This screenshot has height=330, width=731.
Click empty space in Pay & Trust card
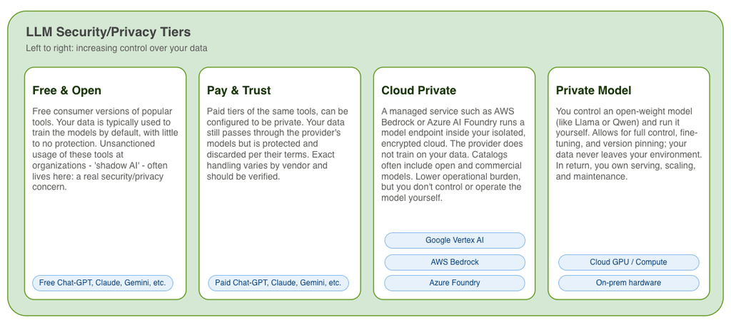click(279, 228)
